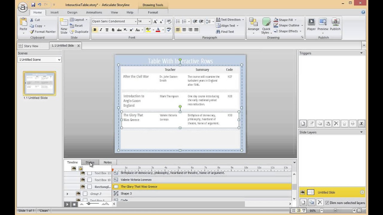The height and width of the screenshot is (215, 383).
Task: Toggle Untitled Slide layer visibility eye
Action: 303,193
